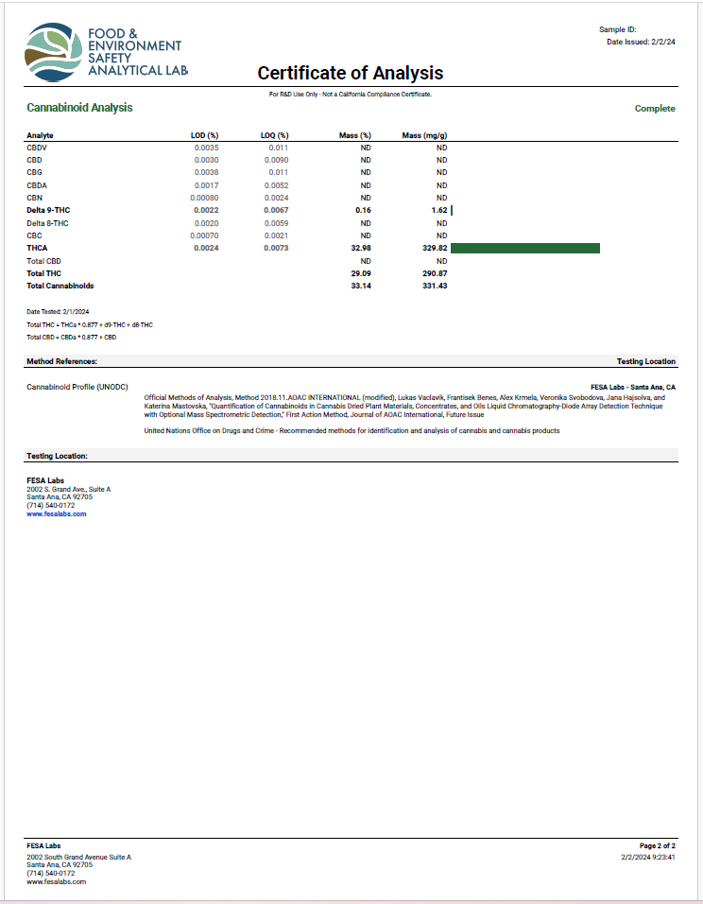Click the Method References section heading
Viewport: 703px width, 904px height.
click(x=62, y=361)
